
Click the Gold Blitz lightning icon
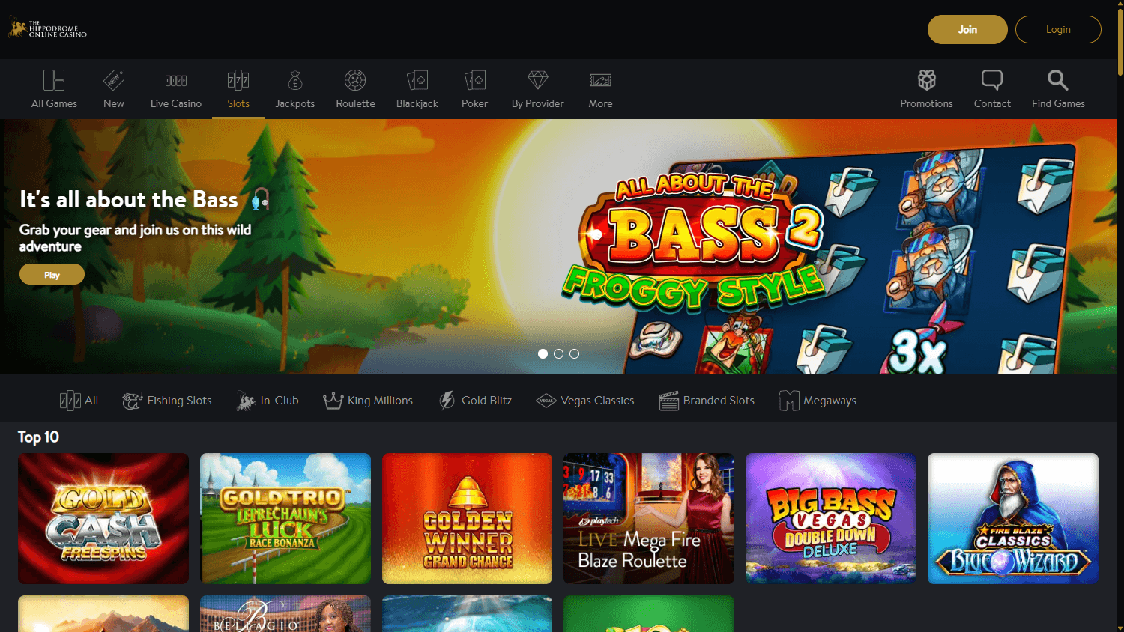click(447, 401)
